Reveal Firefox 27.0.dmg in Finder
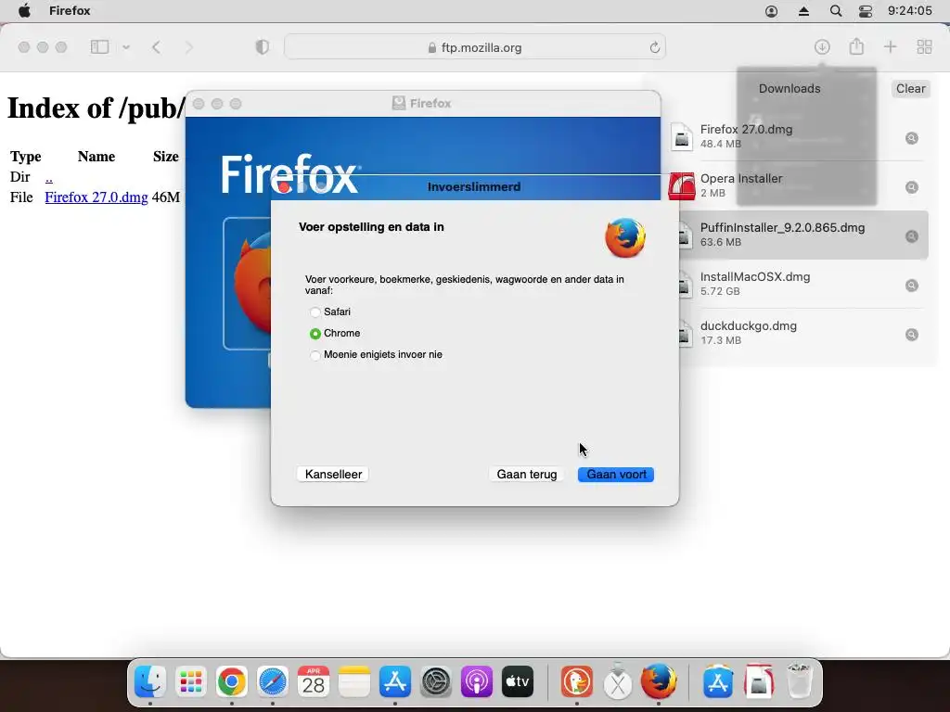950x712 pixels. pyautogui.click(x=911, y=138)
